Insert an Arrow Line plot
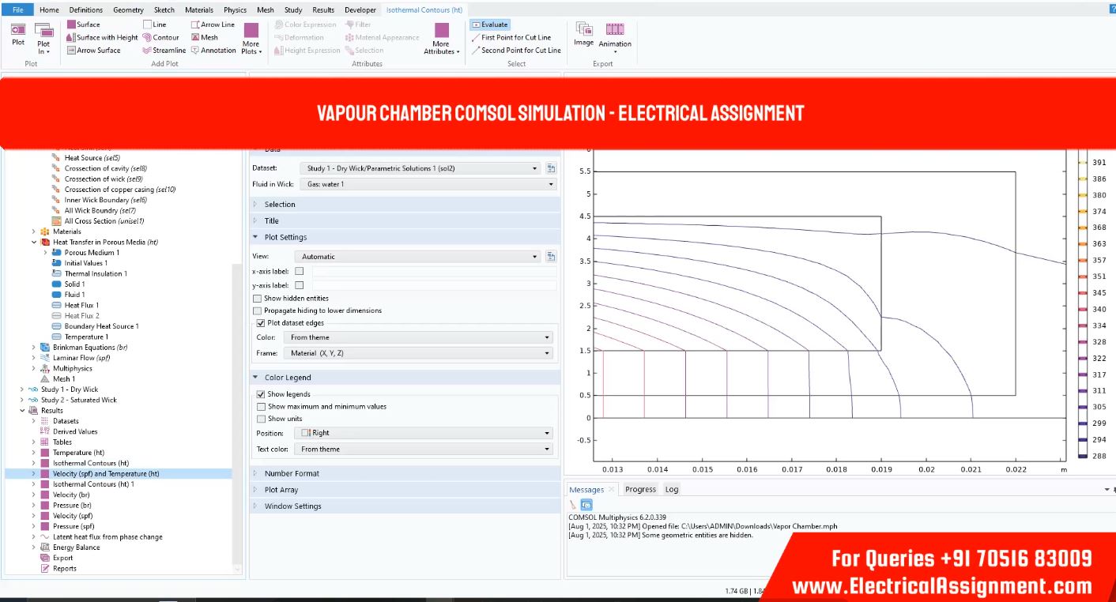This screenshot has height=602, width=1116. point(213,24)
